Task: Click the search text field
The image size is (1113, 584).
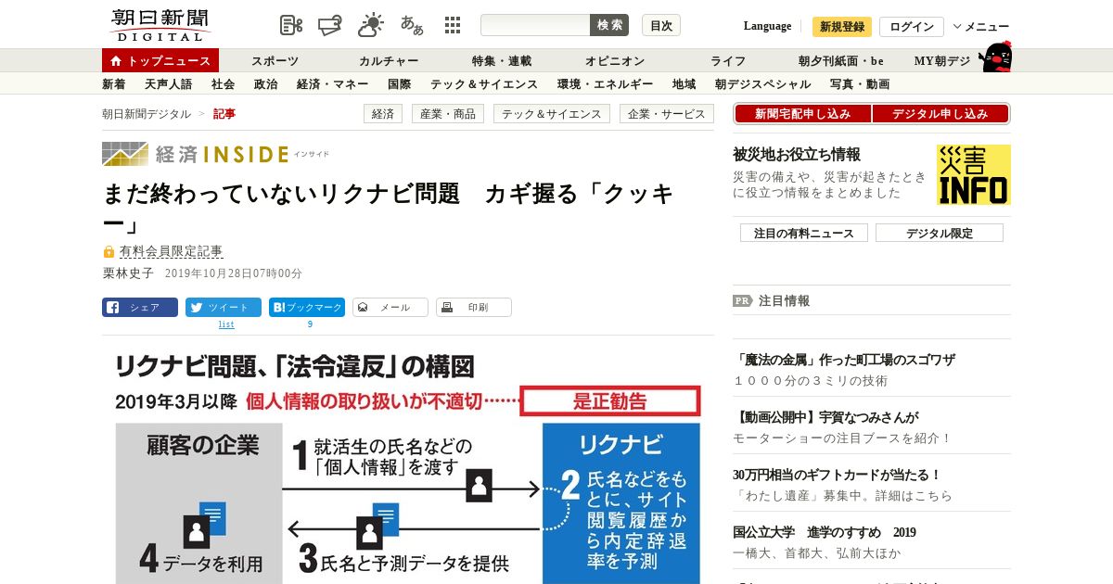Action: point(535,25)
